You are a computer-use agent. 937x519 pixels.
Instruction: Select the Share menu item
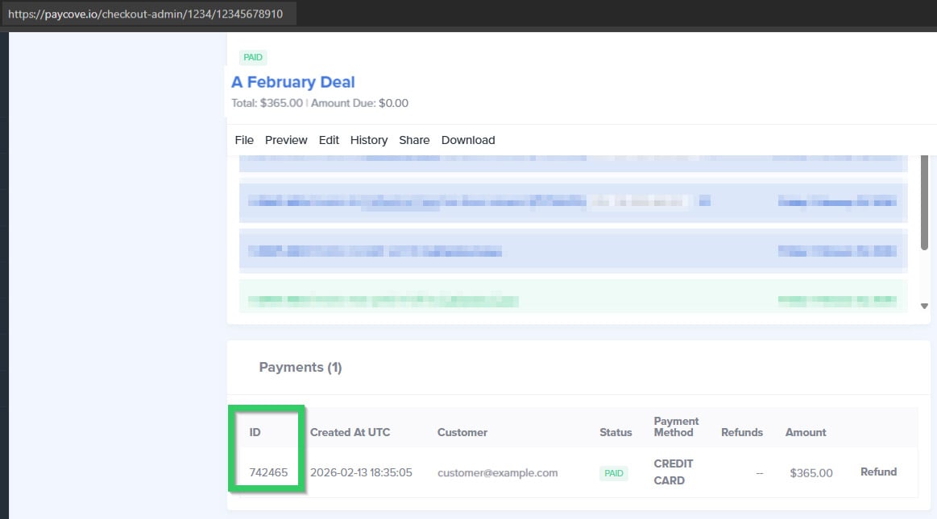pyautogui.click(x=414, y=140)
